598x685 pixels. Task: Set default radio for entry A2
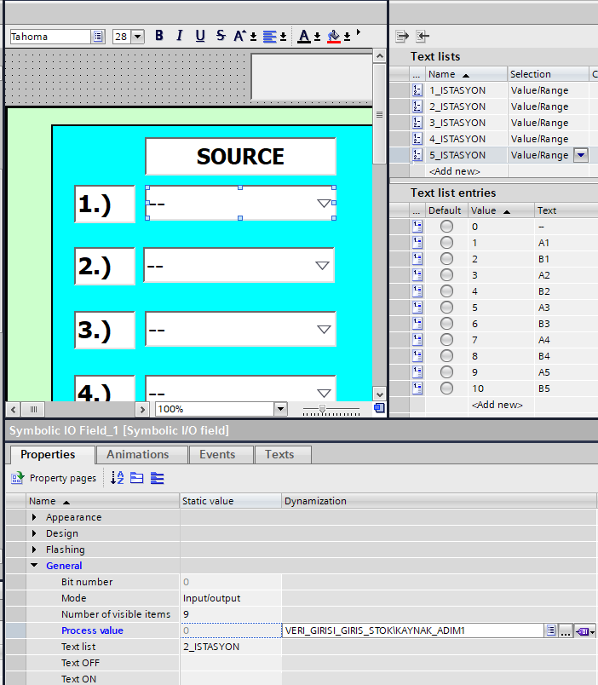pos(446,275)
